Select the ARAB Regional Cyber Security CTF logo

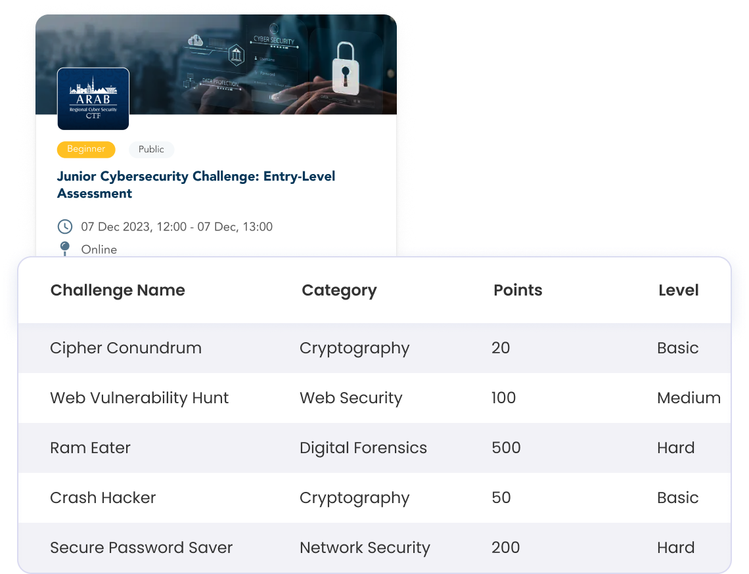(93, 99)
